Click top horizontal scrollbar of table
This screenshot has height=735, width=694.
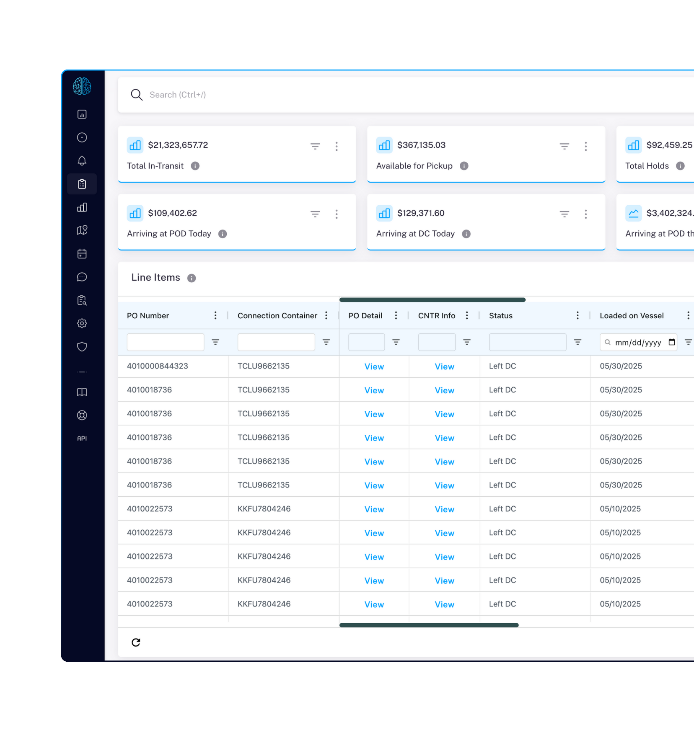(x=432, y=300)
